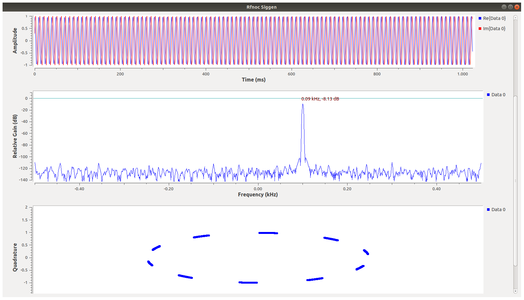Viewport: 524px width, 300px height.
Task: Click the tip of the spectrum peak
Action: click(303, 105)
